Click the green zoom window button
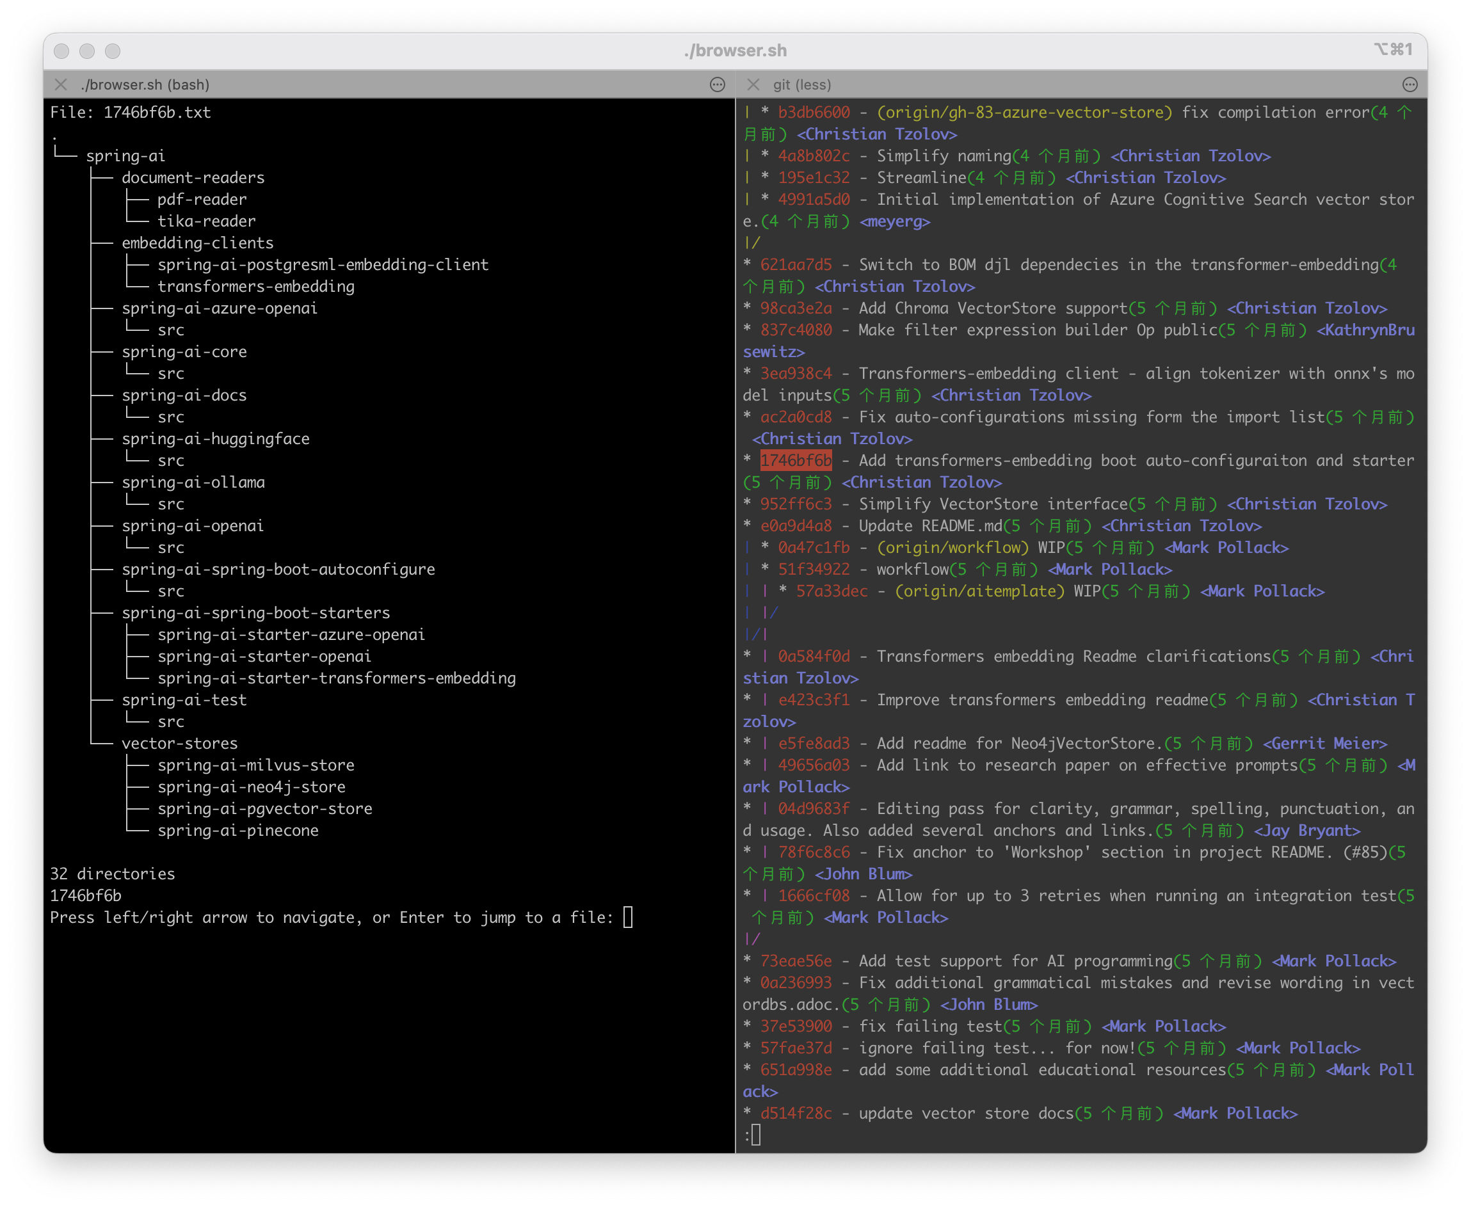This screenshot has height=1207, width=1471. [x=113, y=51]
